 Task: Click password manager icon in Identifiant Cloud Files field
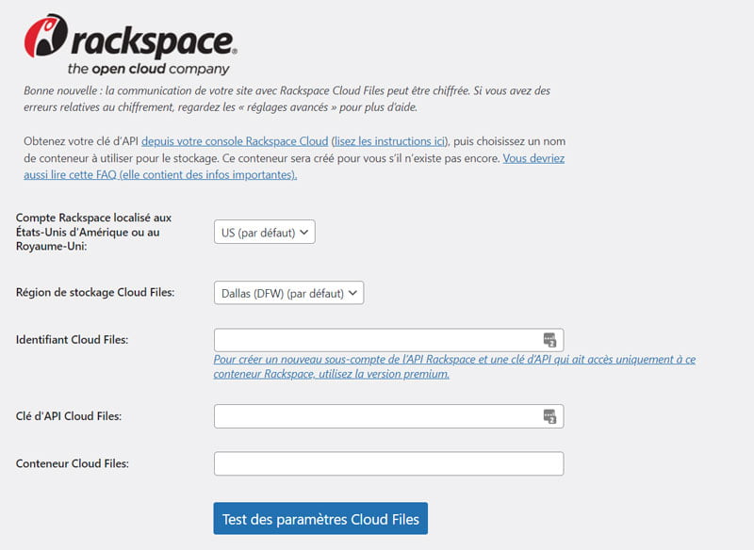tap(549, 340)
